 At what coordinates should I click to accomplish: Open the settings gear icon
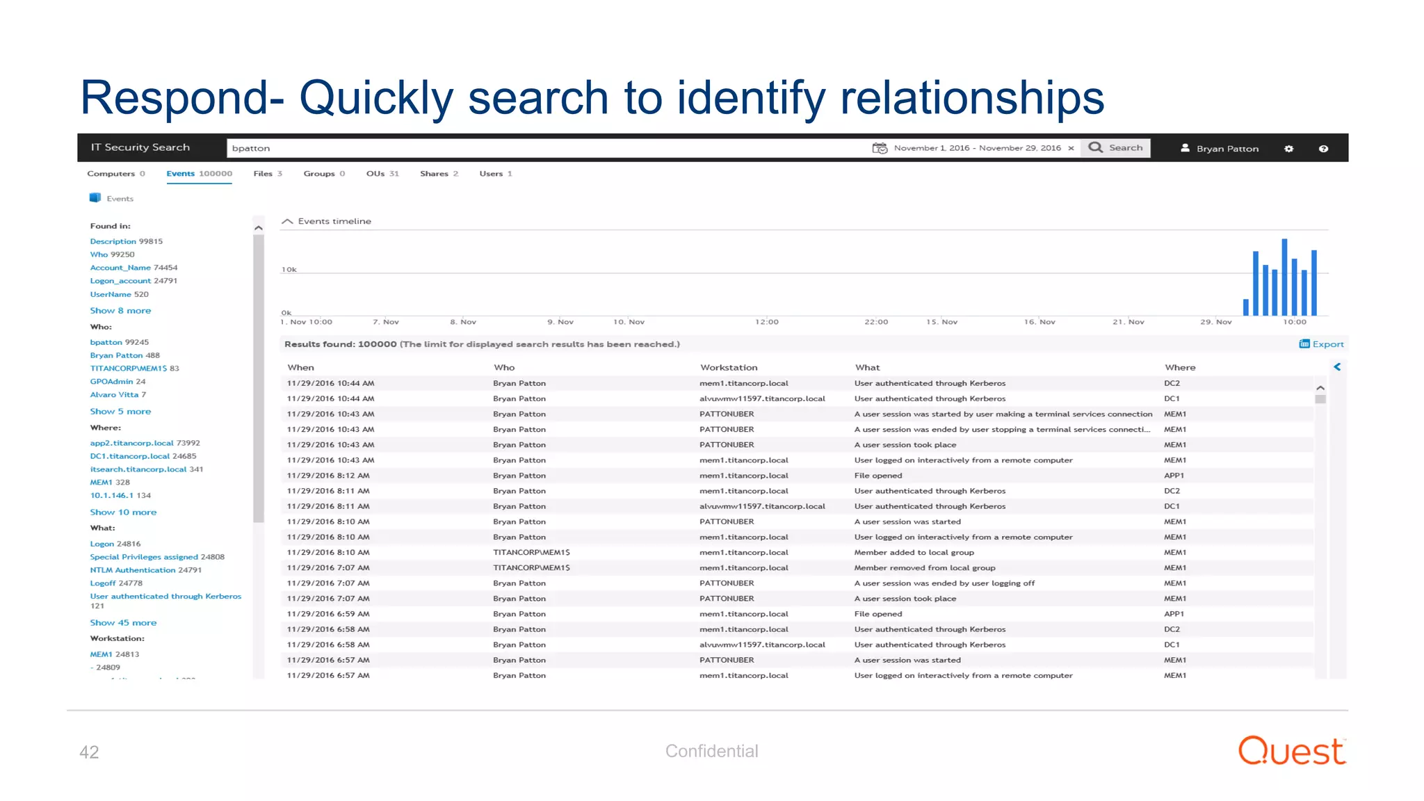1288,149
